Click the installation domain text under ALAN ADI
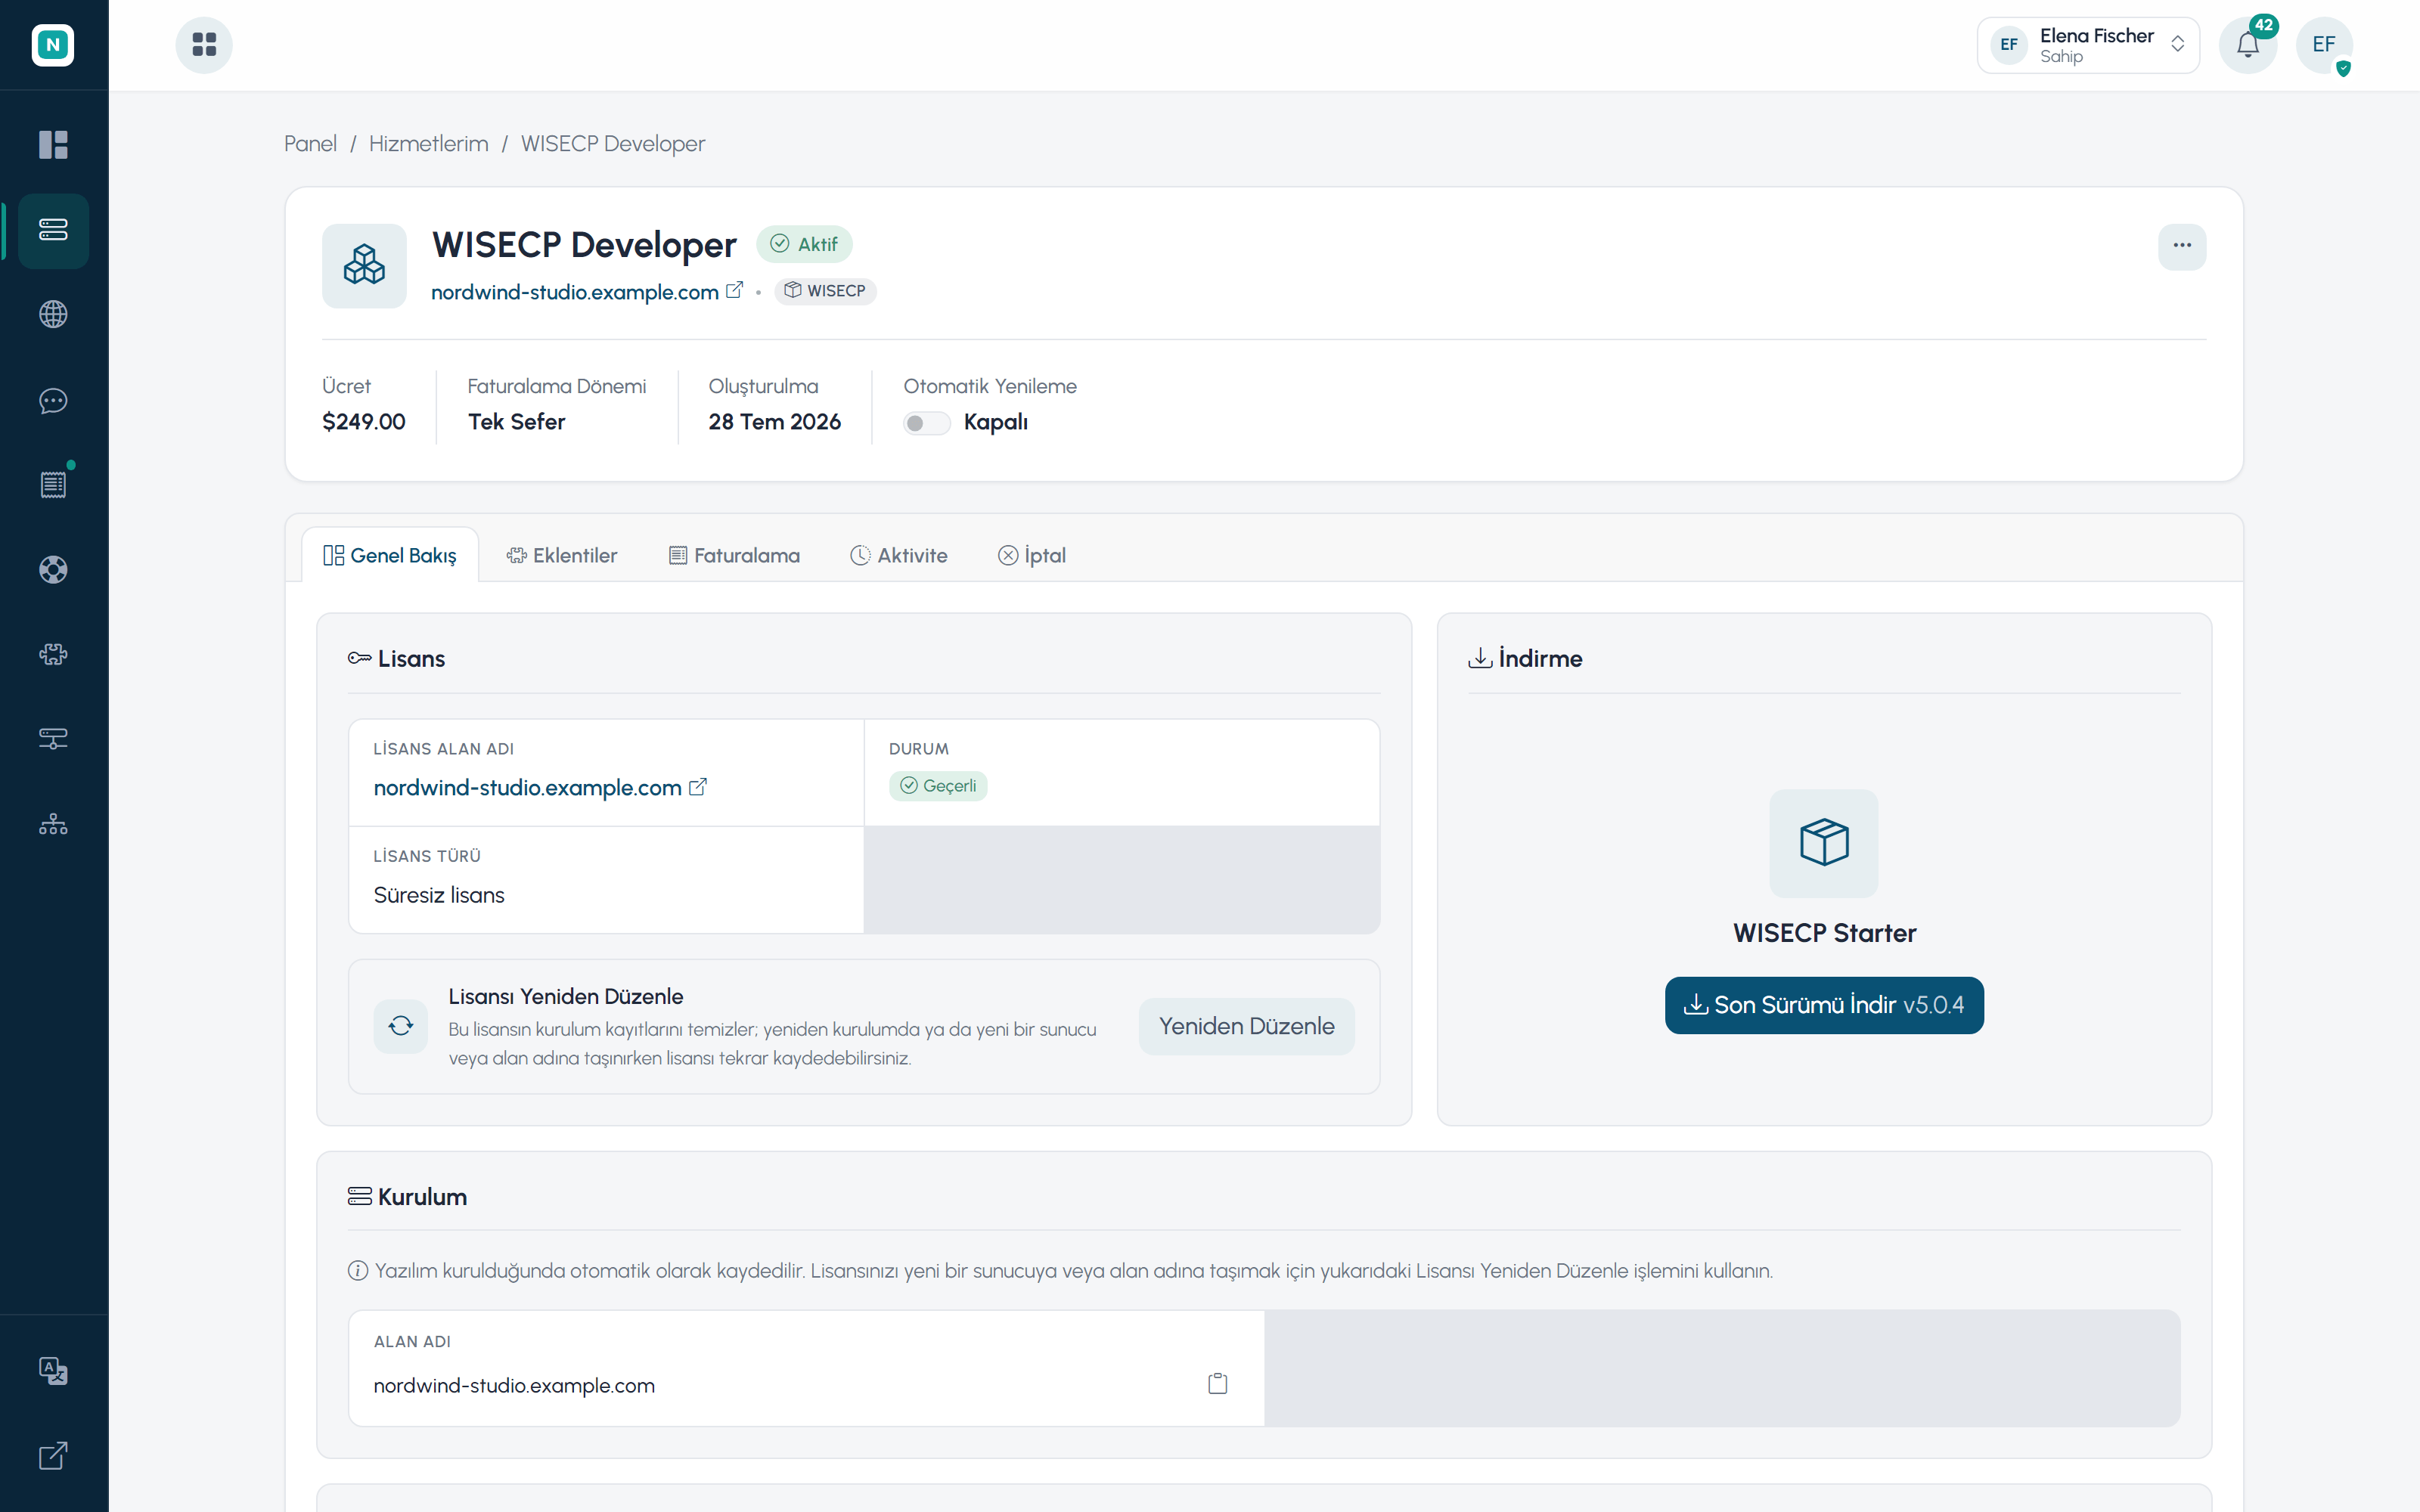2420x1512 pixels. (514, 1386)
